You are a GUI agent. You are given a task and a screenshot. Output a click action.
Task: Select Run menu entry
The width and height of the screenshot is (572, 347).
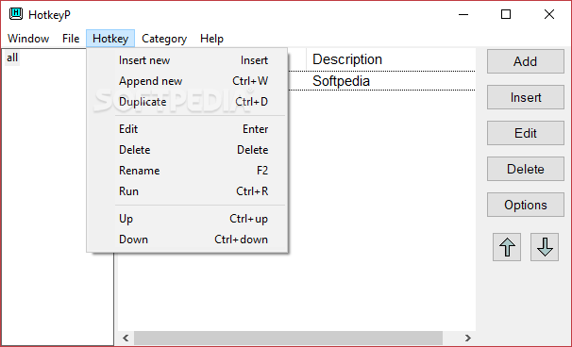[x=187, y=191]
